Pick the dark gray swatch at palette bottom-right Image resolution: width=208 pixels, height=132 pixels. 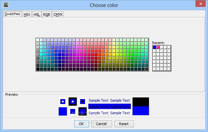point(146,69)
